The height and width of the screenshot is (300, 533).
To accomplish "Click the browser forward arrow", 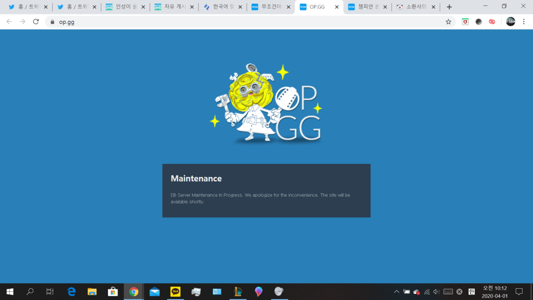I will 22,22.
